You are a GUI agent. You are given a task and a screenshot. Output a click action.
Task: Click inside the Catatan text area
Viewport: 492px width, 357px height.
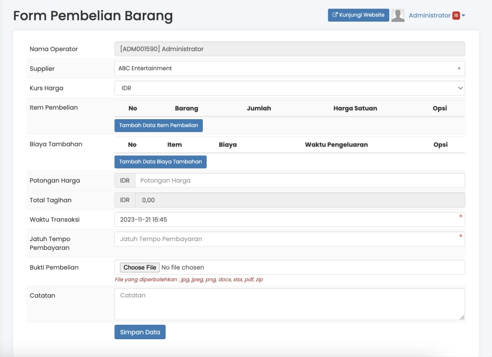tap(289, 304)
